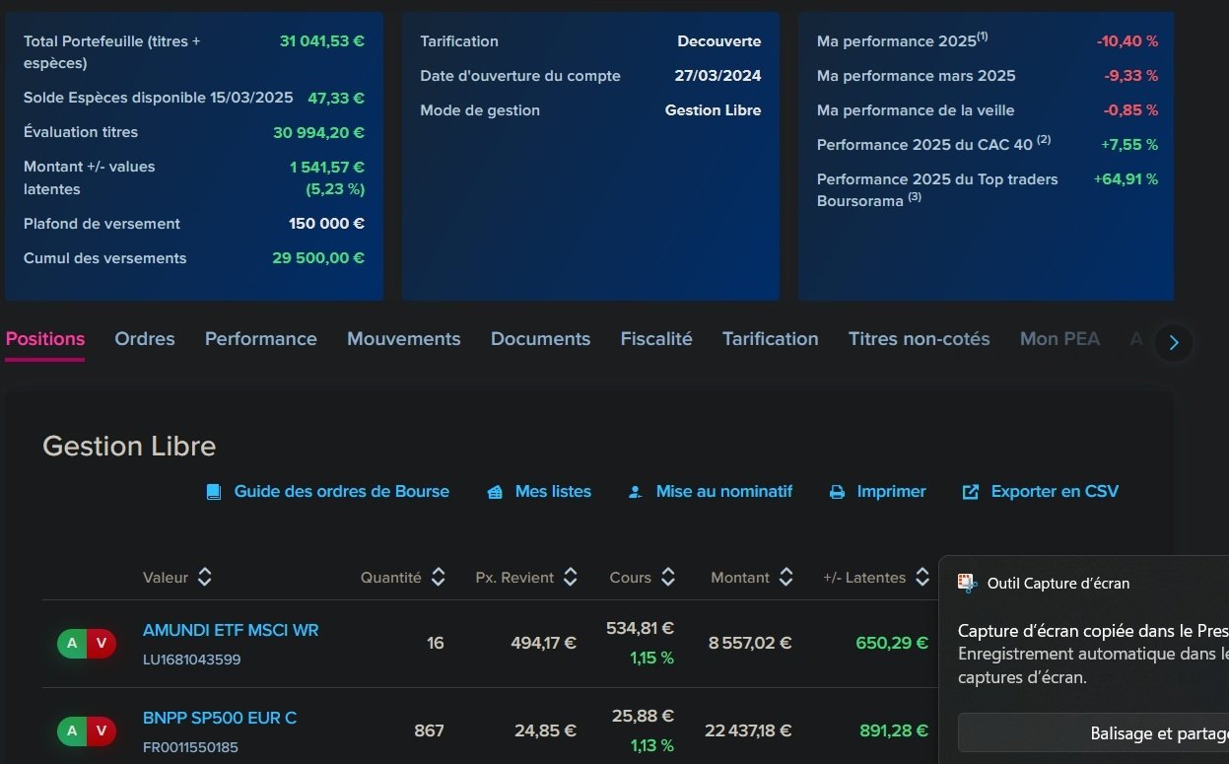Screen dimensions: 1229x764
Task: Click the Balisage et partage button
Action: 1094,733
